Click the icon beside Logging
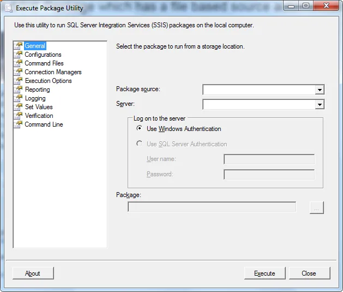The image size is (343, 292). [x=19, y=98]
